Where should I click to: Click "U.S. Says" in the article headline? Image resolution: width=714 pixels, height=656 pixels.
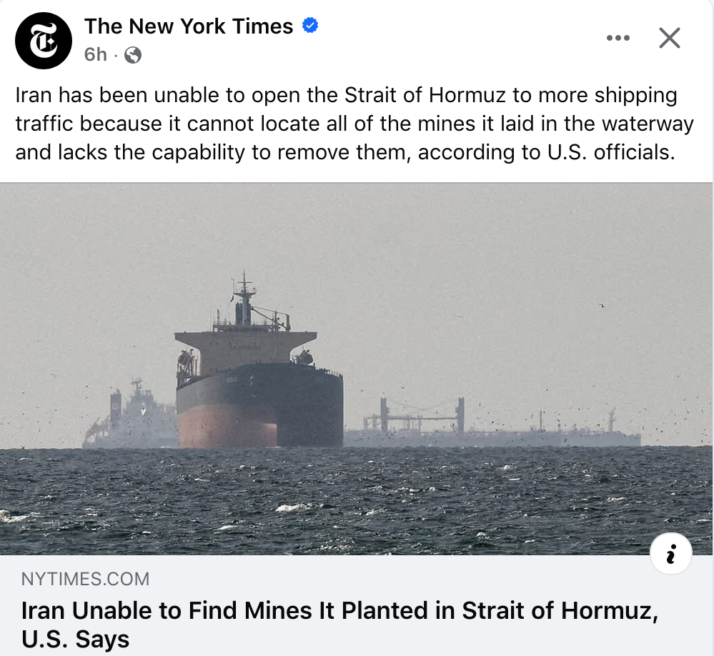click(76, 638)
